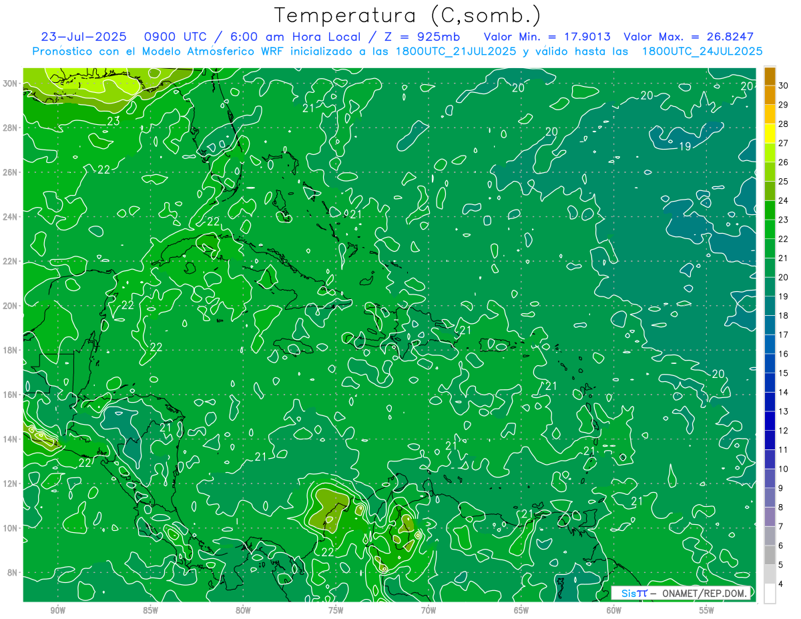Click legend value '7' on the color scale
The height and width of the screenshot is (619, 801).
782,526
